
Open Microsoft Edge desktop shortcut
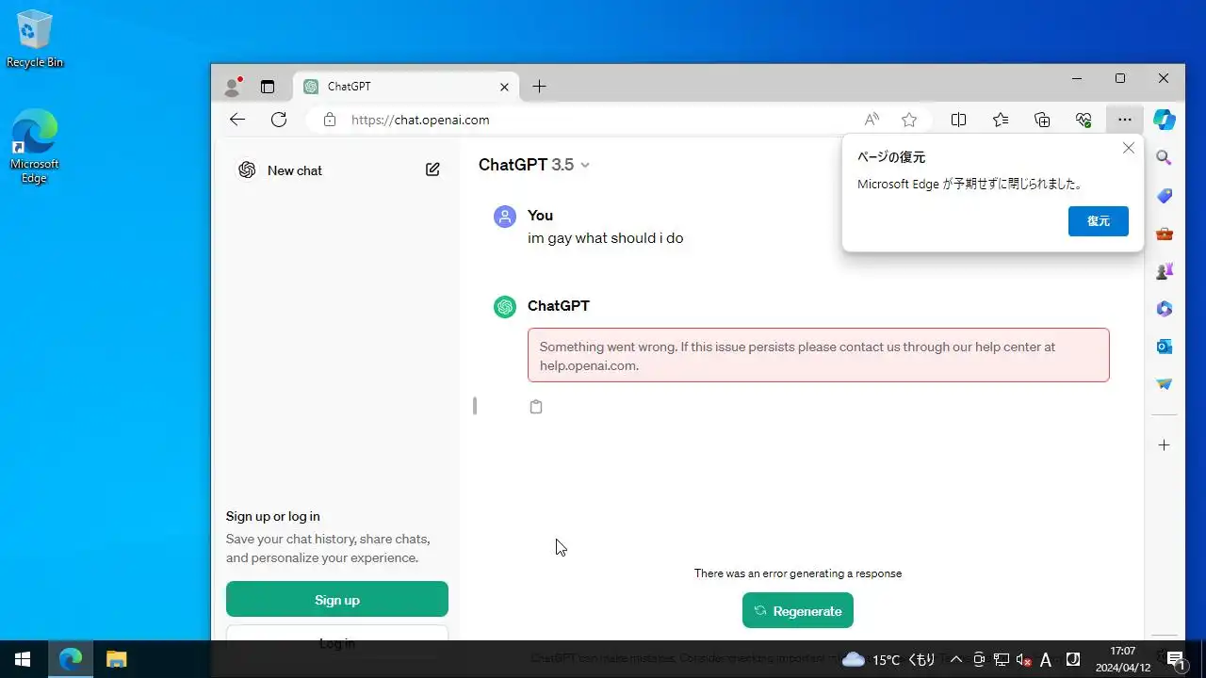pos(35,145)
